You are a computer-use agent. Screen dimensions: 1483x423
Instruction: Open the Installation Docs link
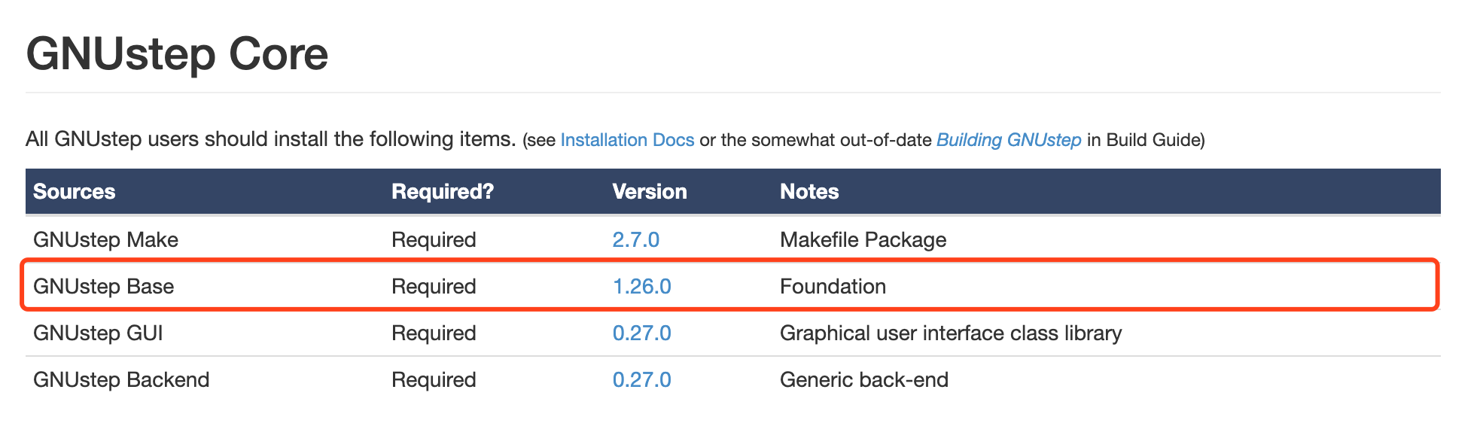(627, 140)
